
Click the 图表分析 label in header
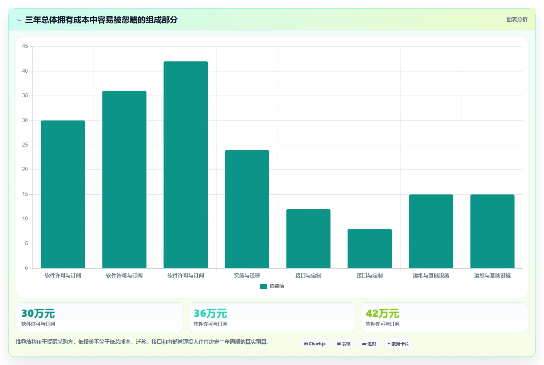point(517,19)
